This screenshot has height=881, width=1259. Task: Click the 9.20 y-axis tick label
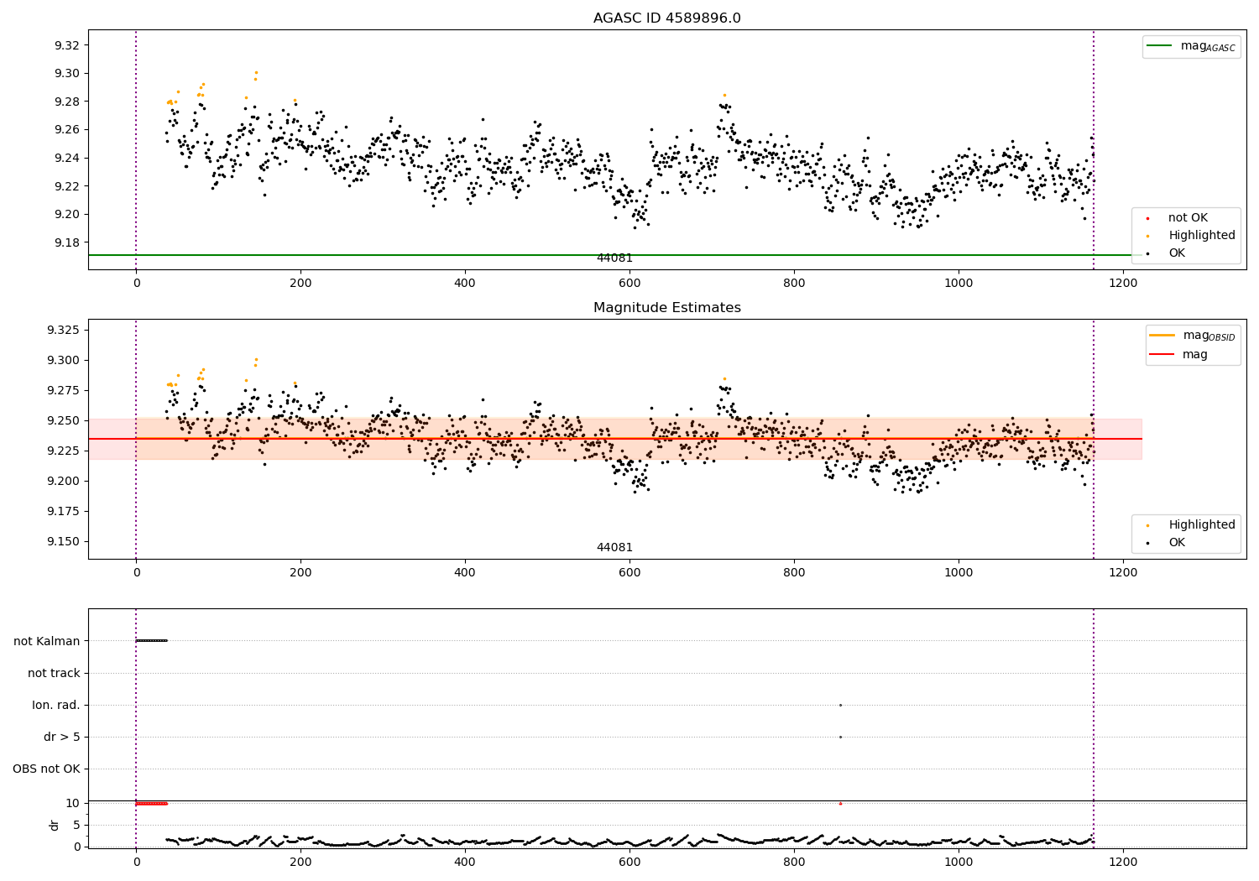pos(65,214)
